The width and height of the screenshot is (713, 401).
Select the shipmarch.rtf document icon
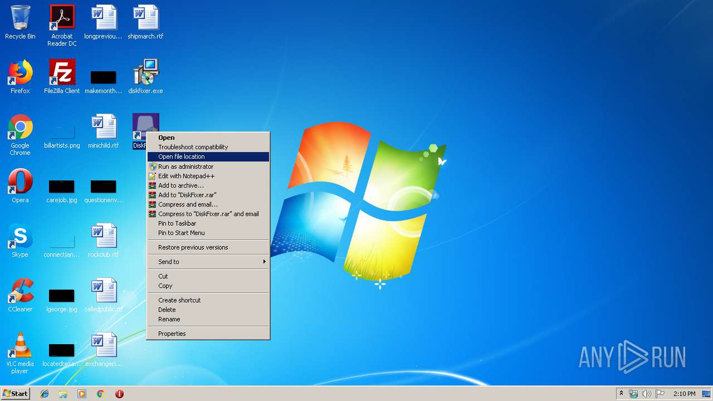coord(145,22)
